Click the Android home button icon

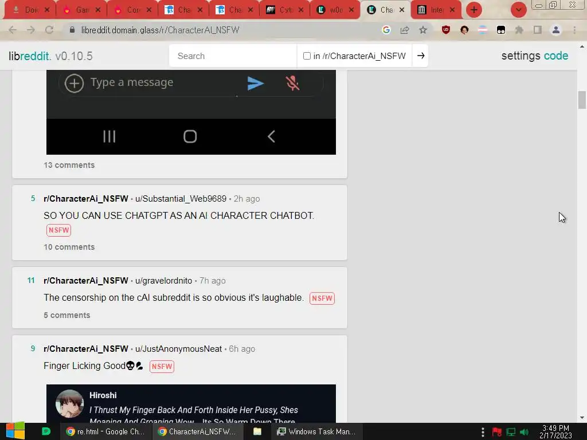[190, 136]
